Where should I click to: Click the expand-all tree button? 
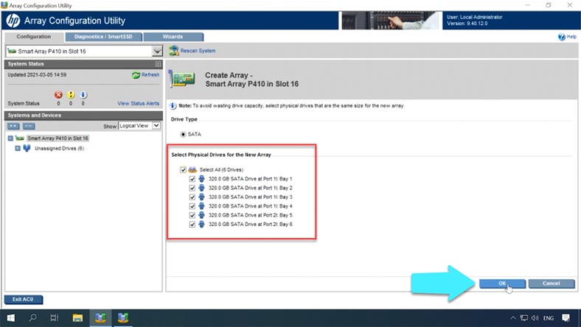[x=14, y=126]
